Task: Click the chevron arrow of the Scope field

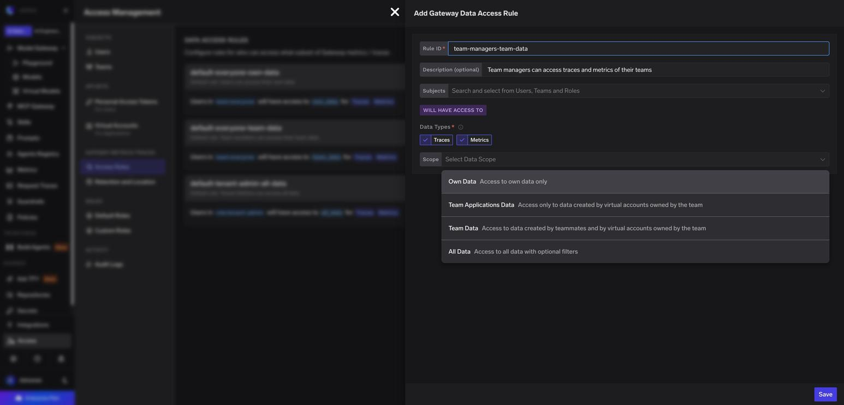Action: click(x=823, y=159)
